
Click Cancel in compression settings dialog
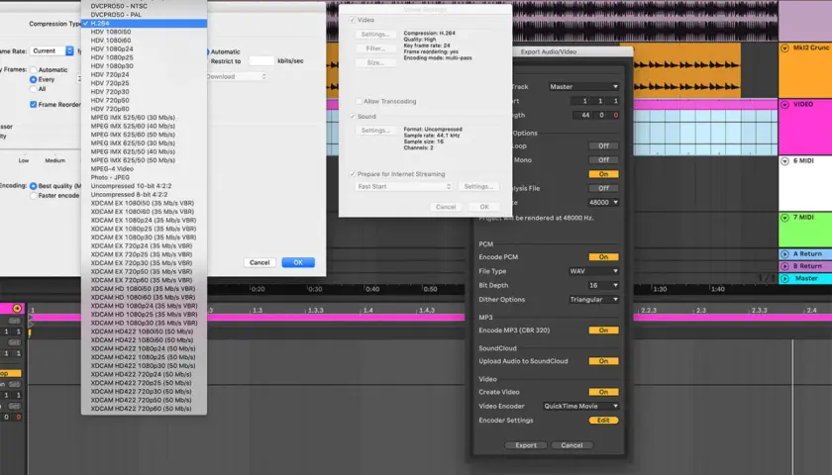260,262
